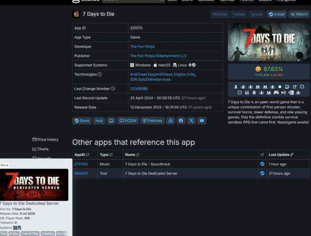
Task: Open the Engine.Unity technology link
Action: (x=184, y=75)
